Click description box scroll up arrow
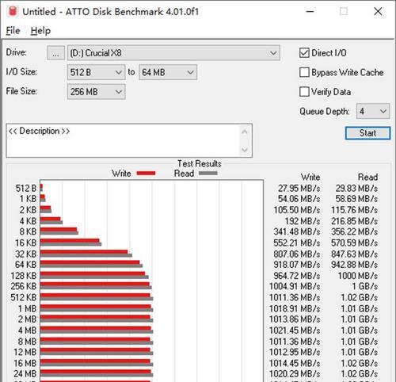This screenshot has height=382, width=396. point(245,132)
